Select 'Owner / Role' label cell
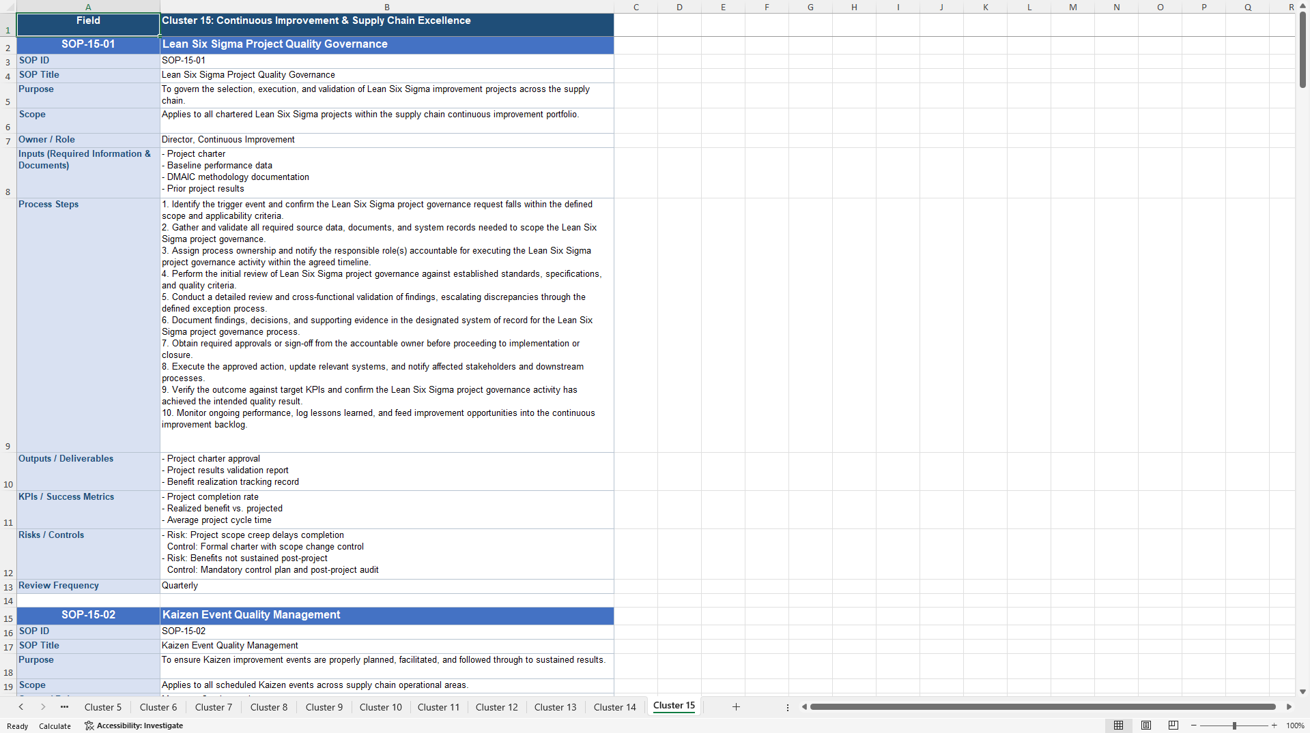The image size is (1310, 733). click(88, 140)
